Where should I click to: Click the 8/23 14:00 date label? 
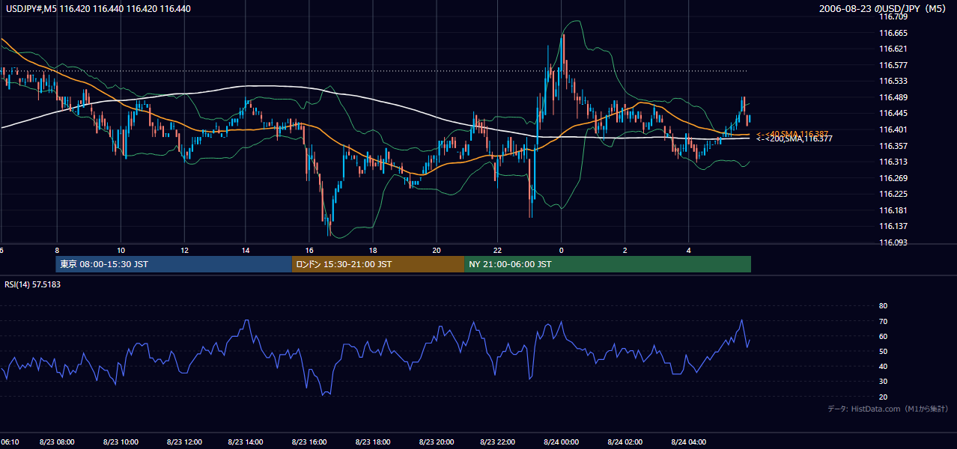pos(246,442)
